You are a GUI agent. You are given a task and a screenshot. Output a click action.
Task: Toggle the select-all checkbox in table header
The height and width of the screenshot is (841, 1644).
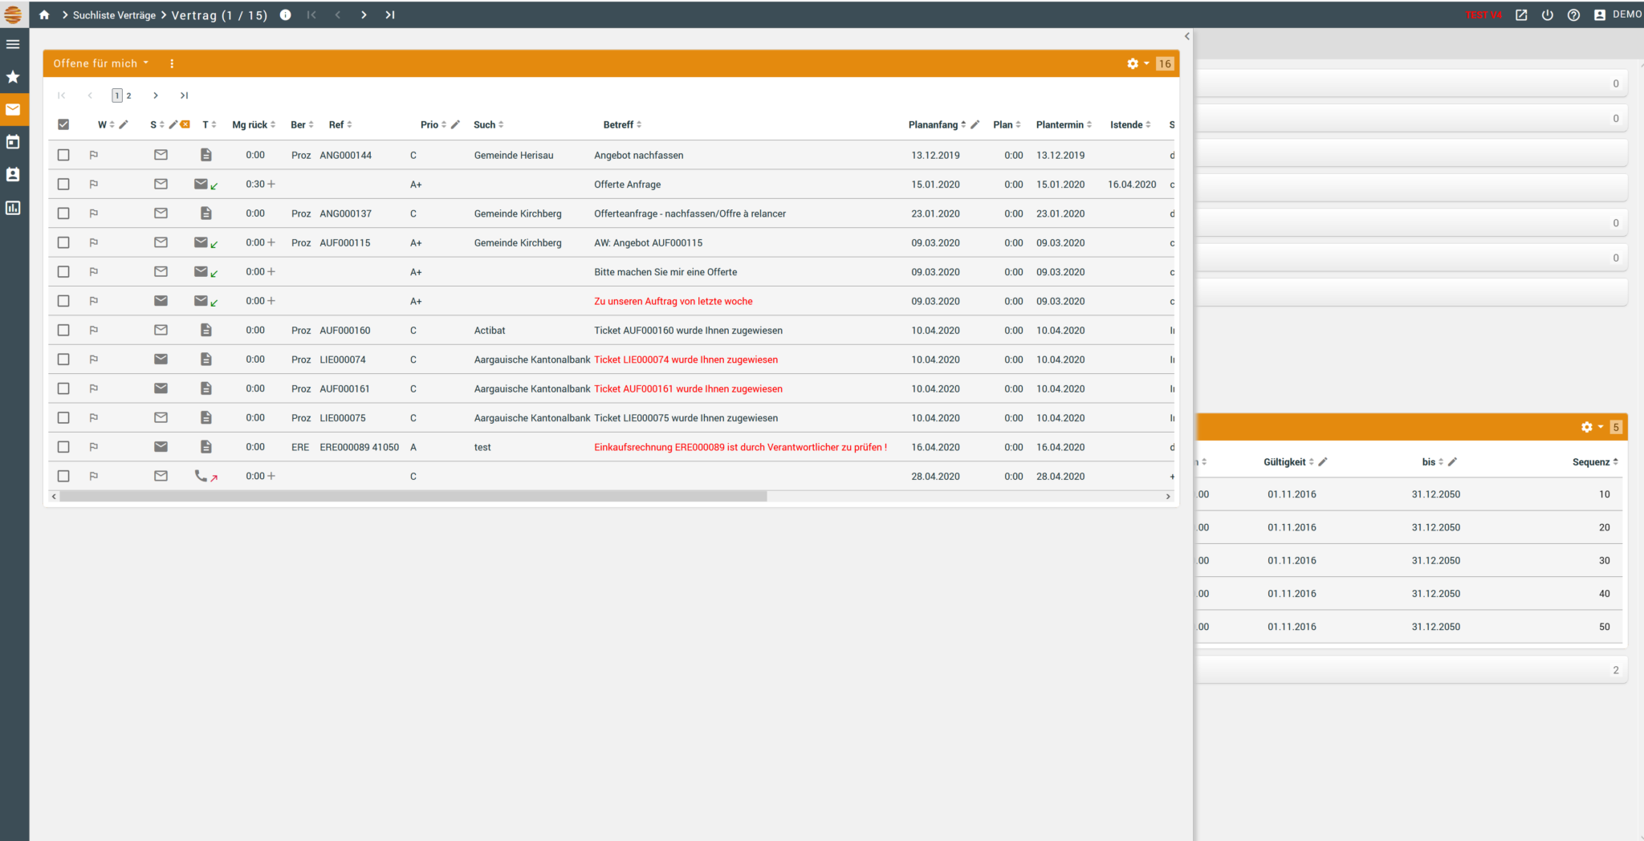63,124
